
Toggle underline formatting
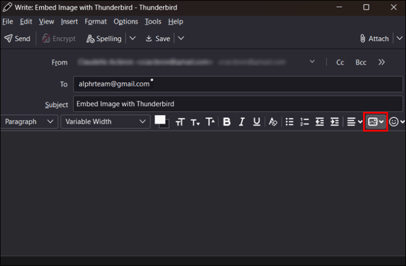(x=257, y=122)
